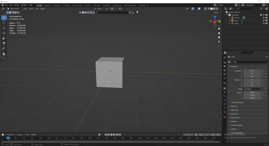The image size is (269, 146).
Task: Open the Render properties tab icon
Action: point(224,63)
